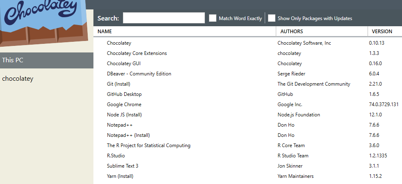This screenshot has height=184, width=402.
Task: Click author Chocolatey Software, Inc
Action: tap(304, 43)
